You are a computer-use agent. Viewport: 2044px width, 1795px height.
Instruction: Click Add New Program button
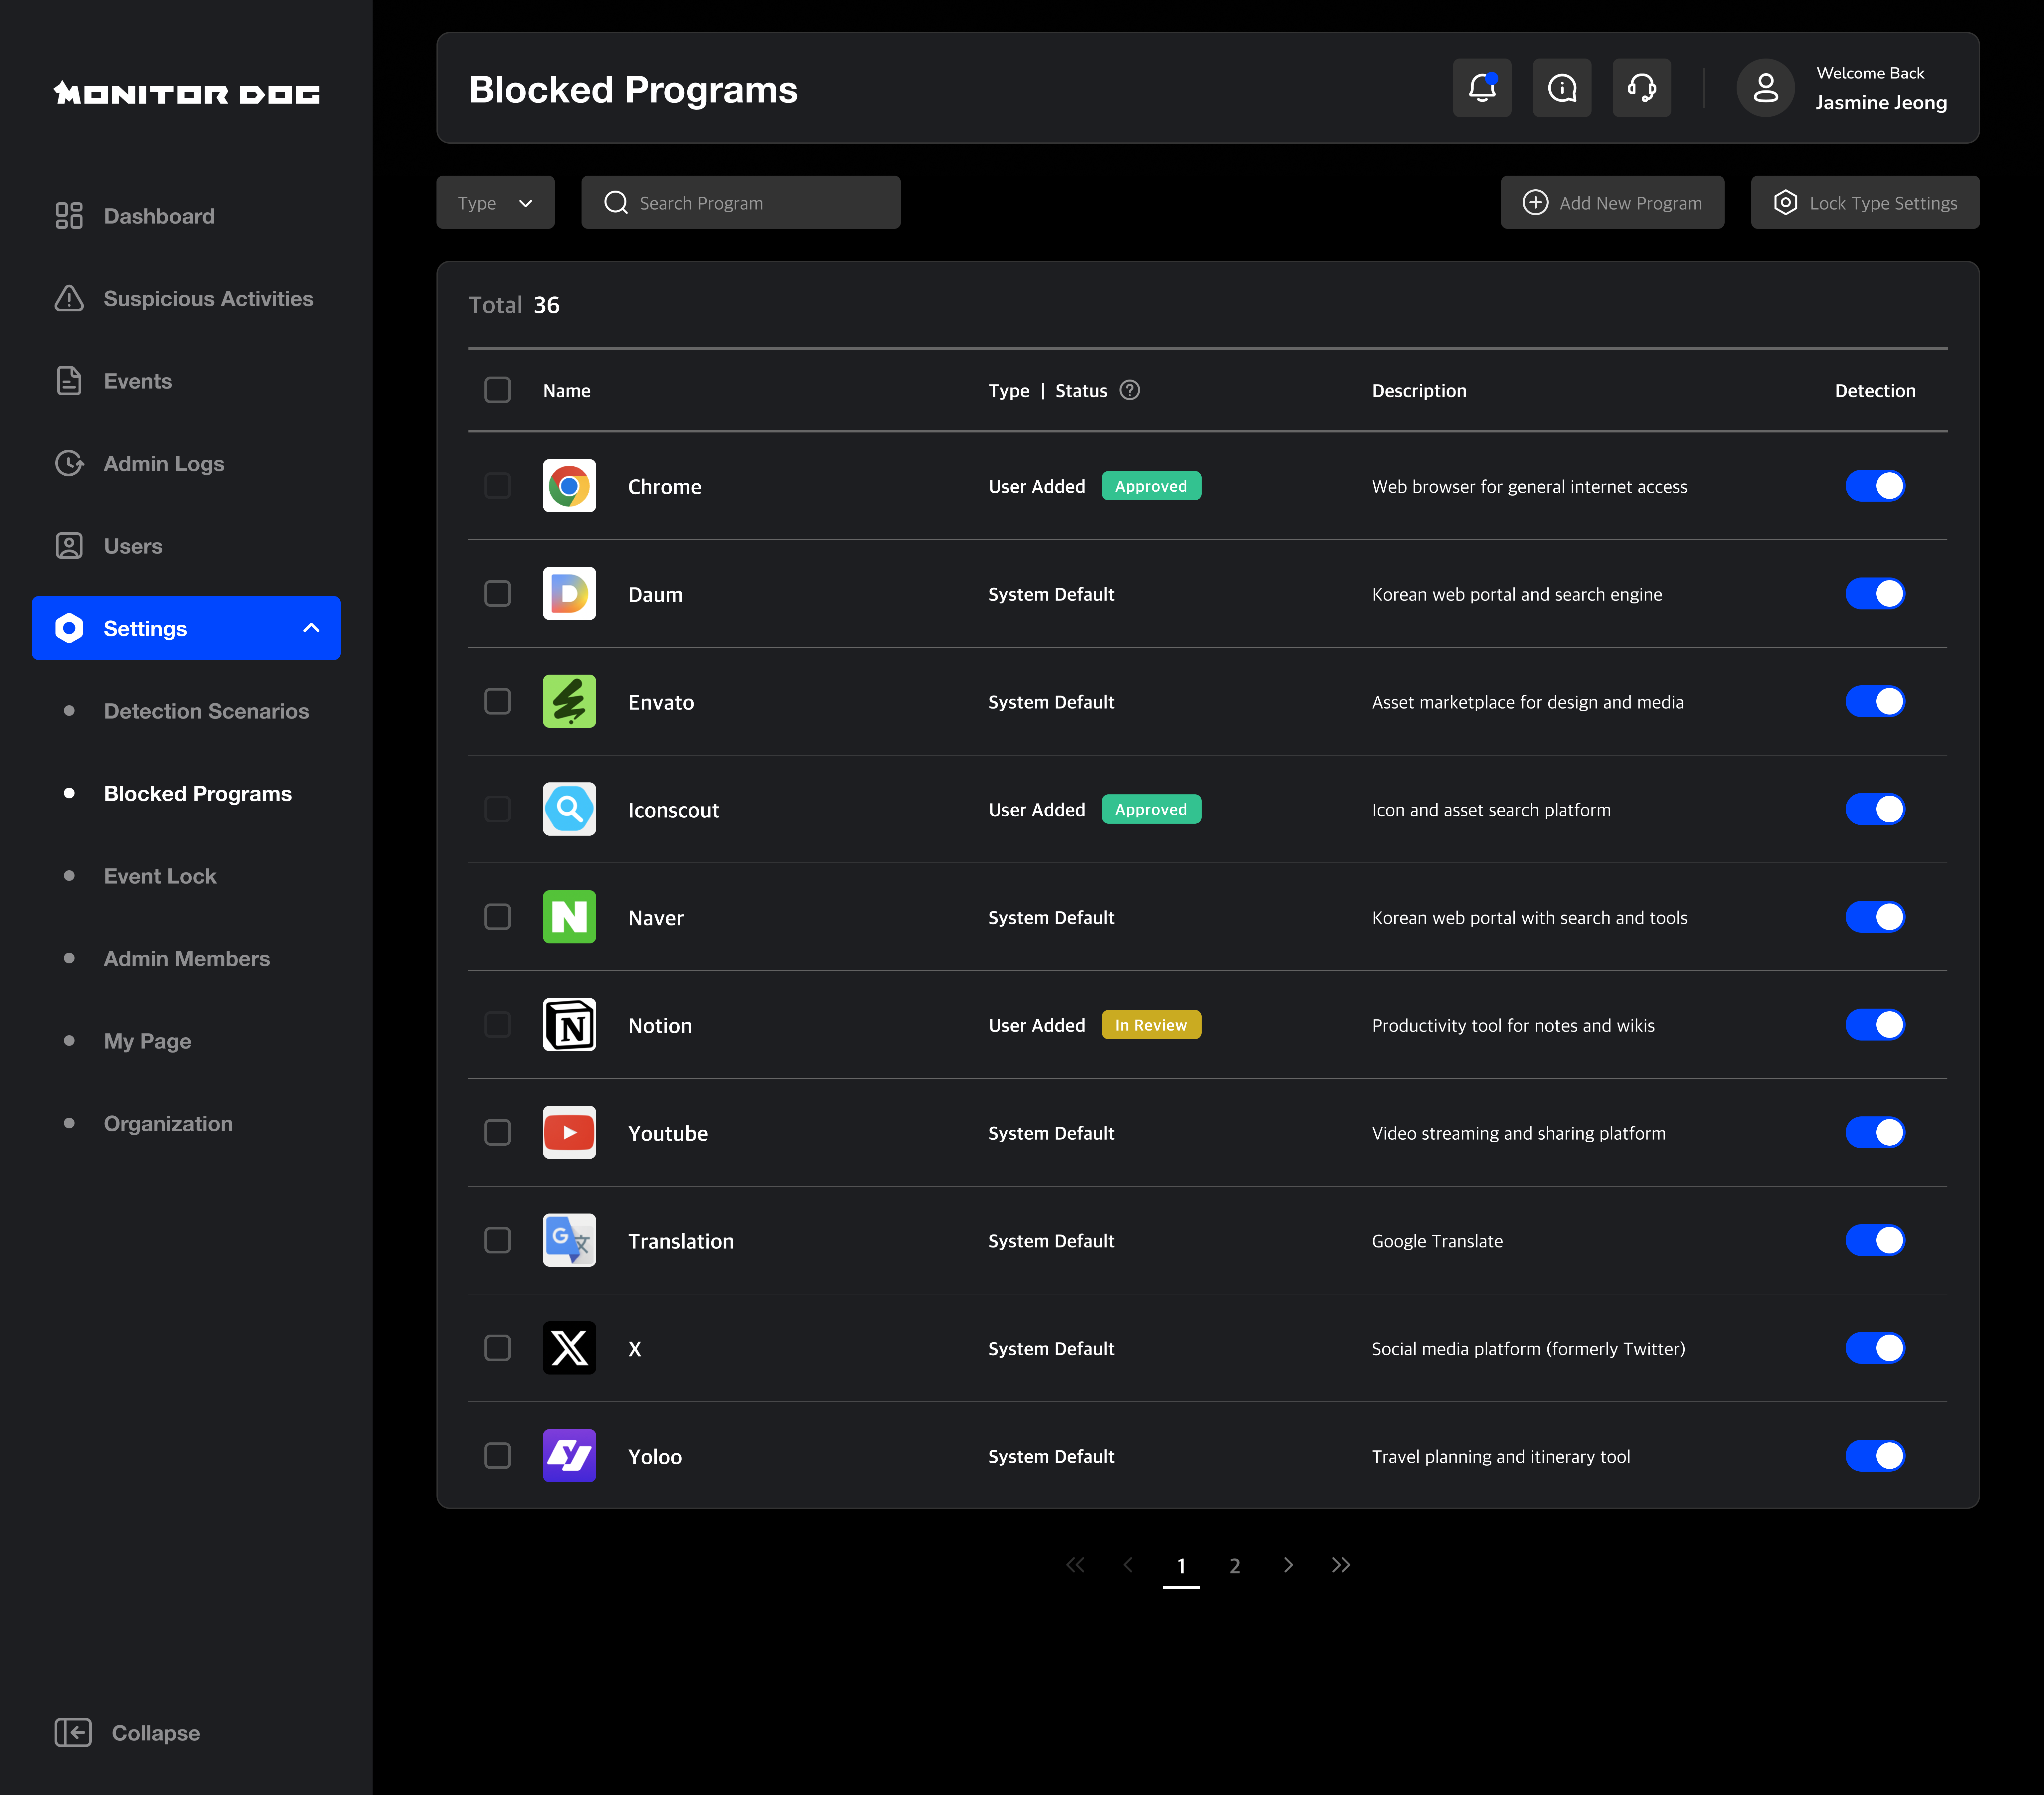[x=1612, y=203]
